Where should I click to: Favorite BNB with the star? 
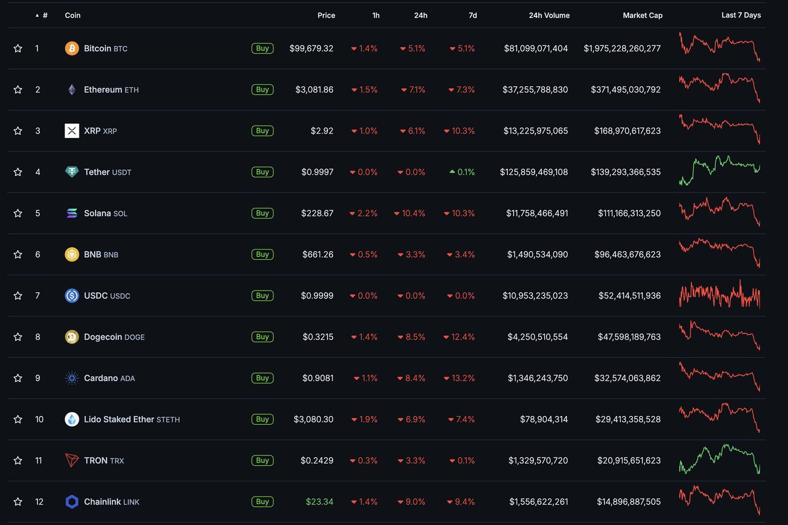pyautogui.click(x=18, y=254)
